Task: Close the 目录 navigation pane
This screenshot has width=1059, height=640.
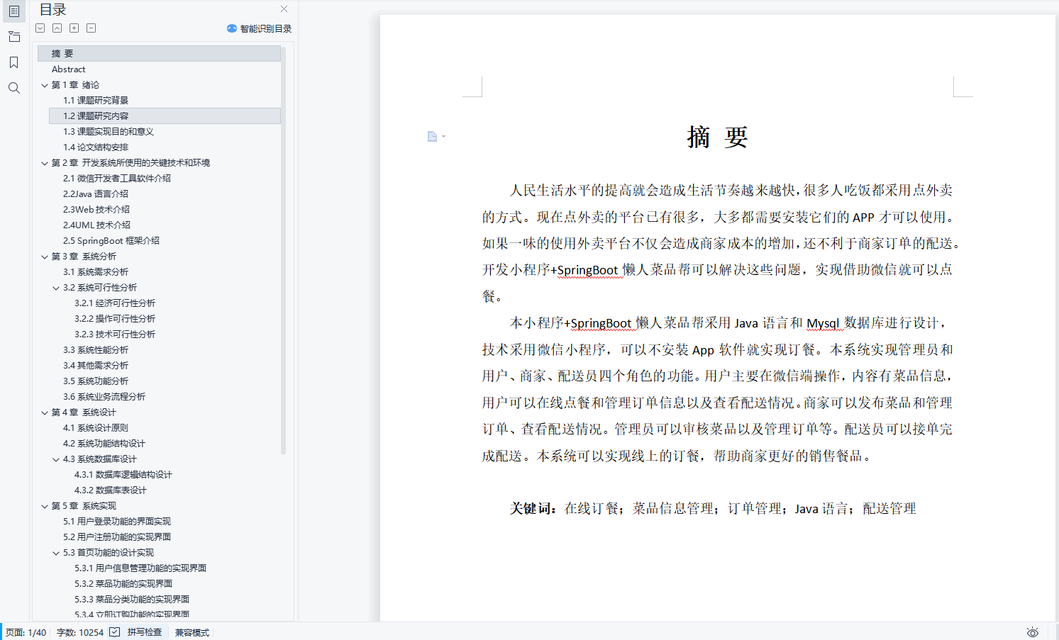Action: (x=284, y=9)
